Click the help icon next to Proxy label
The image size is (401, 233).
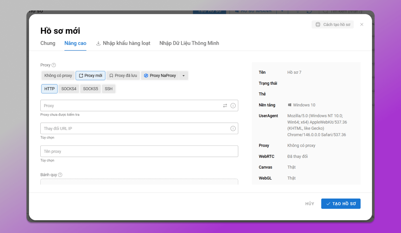(54, 65)
